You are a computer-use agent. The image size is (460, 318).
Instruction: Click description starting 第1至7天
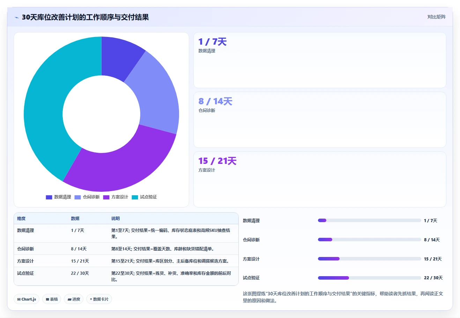coord(171,234)
